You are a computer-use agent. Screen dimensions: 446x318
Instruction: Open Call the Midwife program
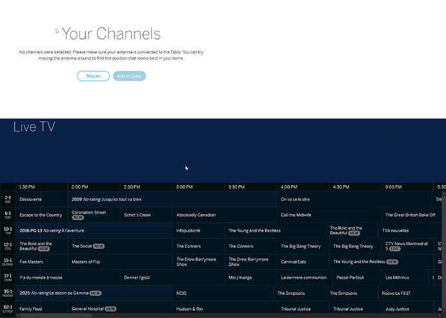[329, 215]
